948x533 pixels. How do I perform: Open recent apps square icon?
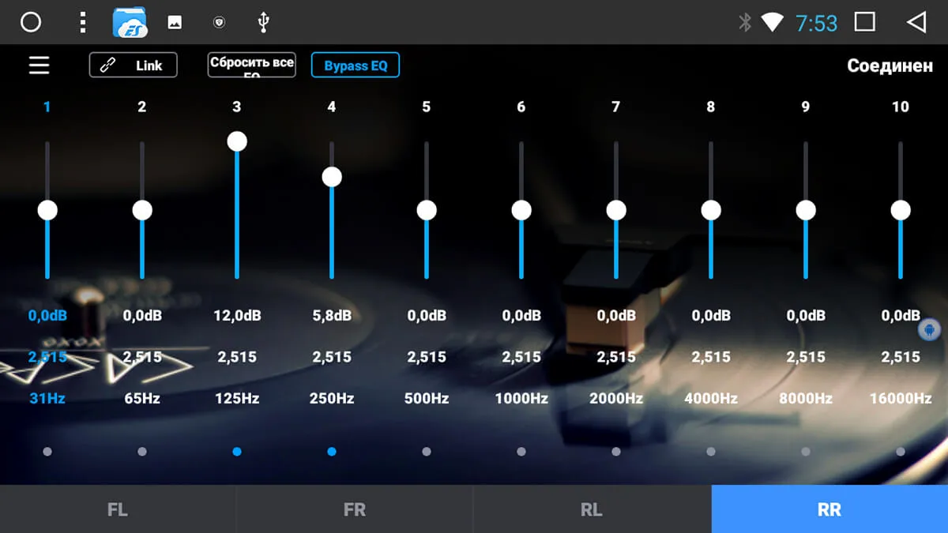[865, 22]
